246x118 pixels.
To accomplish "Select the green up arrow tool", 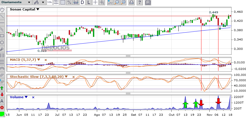I will point(2,88).
